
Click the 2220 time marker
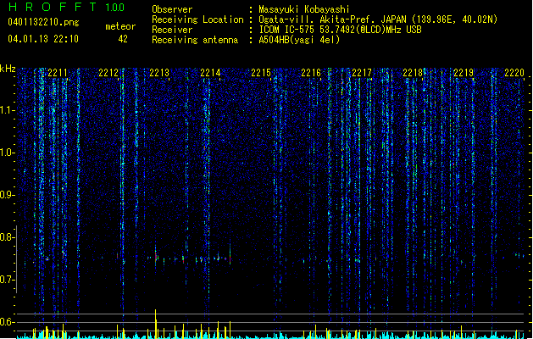click(514, 73)
